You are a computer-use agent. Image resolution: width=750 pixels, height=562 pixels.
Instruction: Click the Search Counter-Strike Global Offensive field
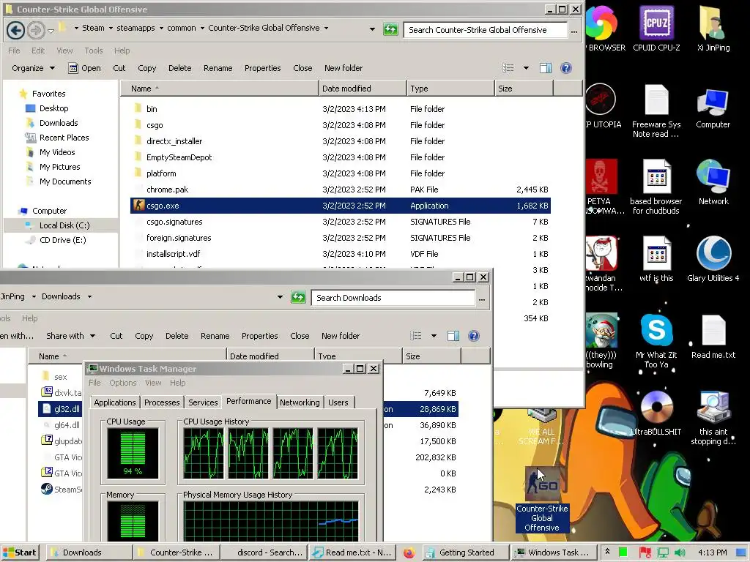485,29
